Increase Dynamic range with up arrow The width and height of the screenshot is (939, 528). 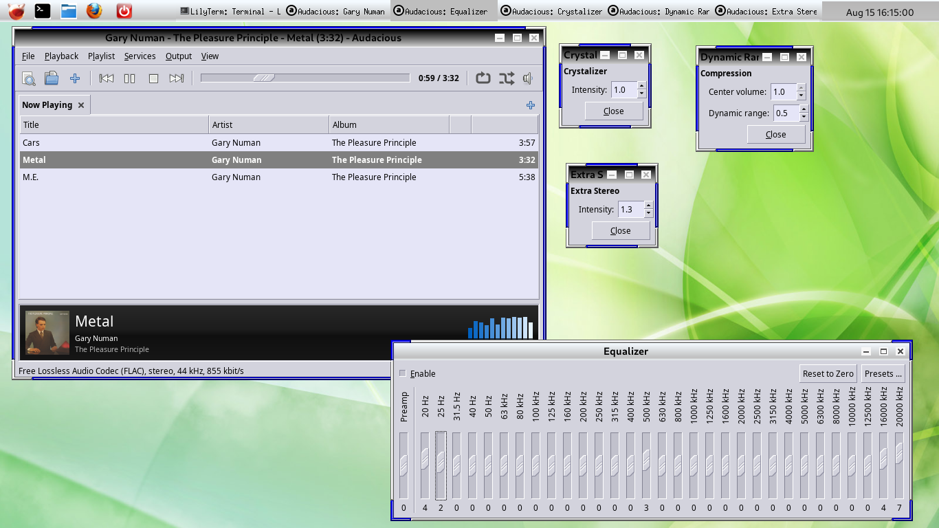804,109
